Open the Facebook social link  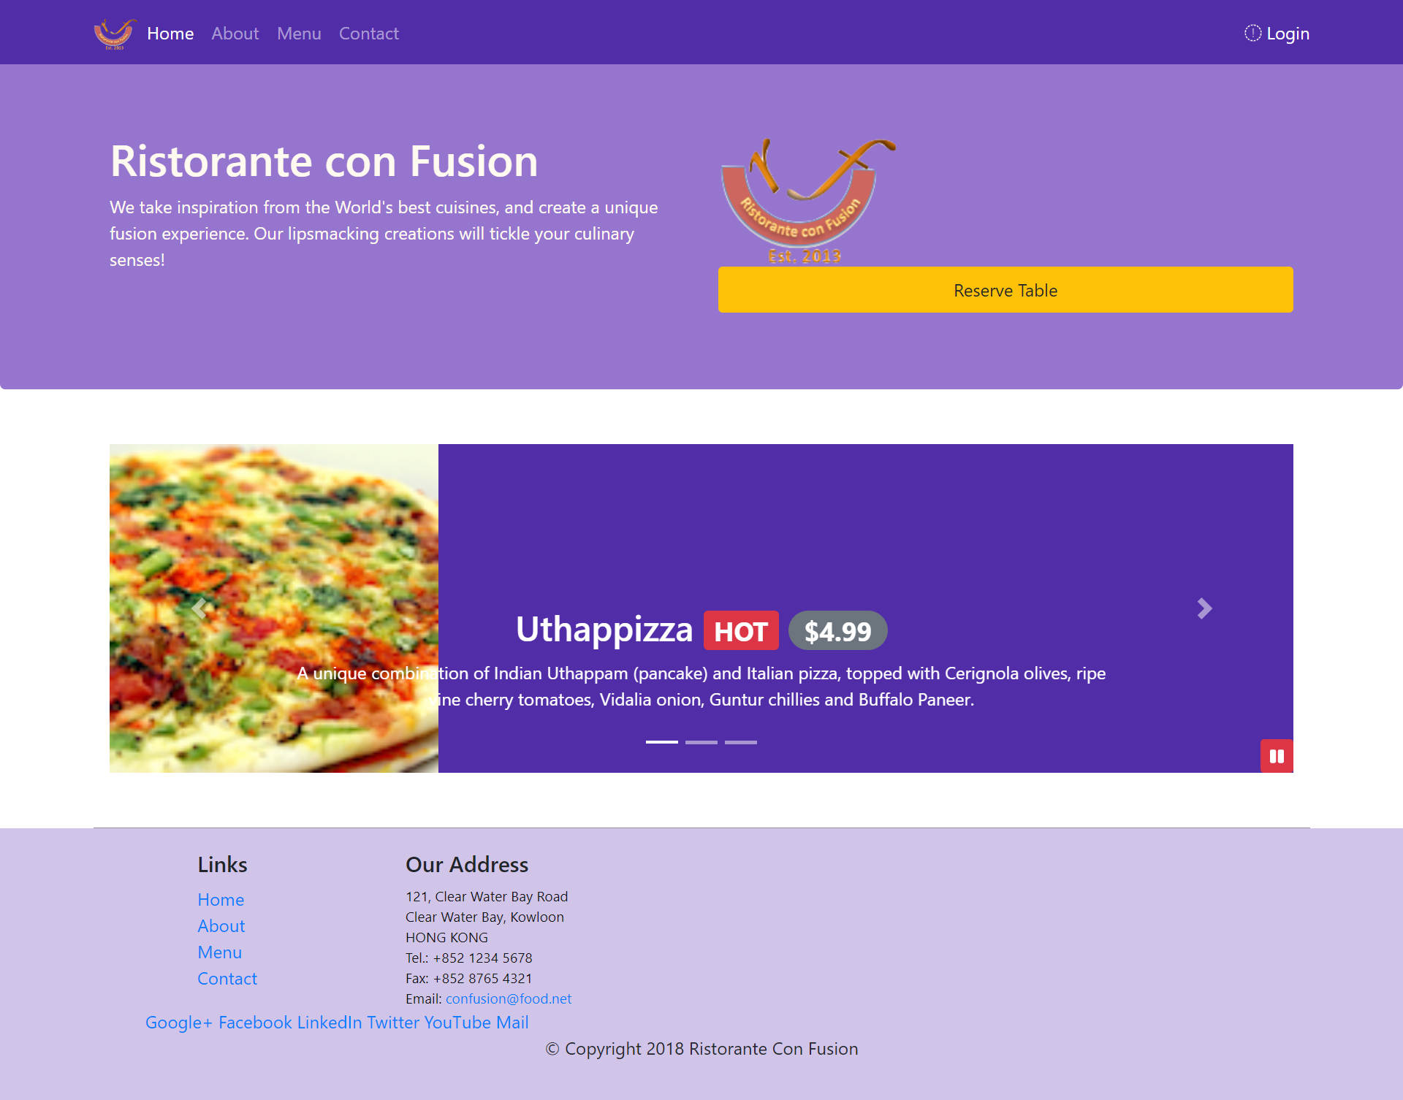click(254, 1023)
